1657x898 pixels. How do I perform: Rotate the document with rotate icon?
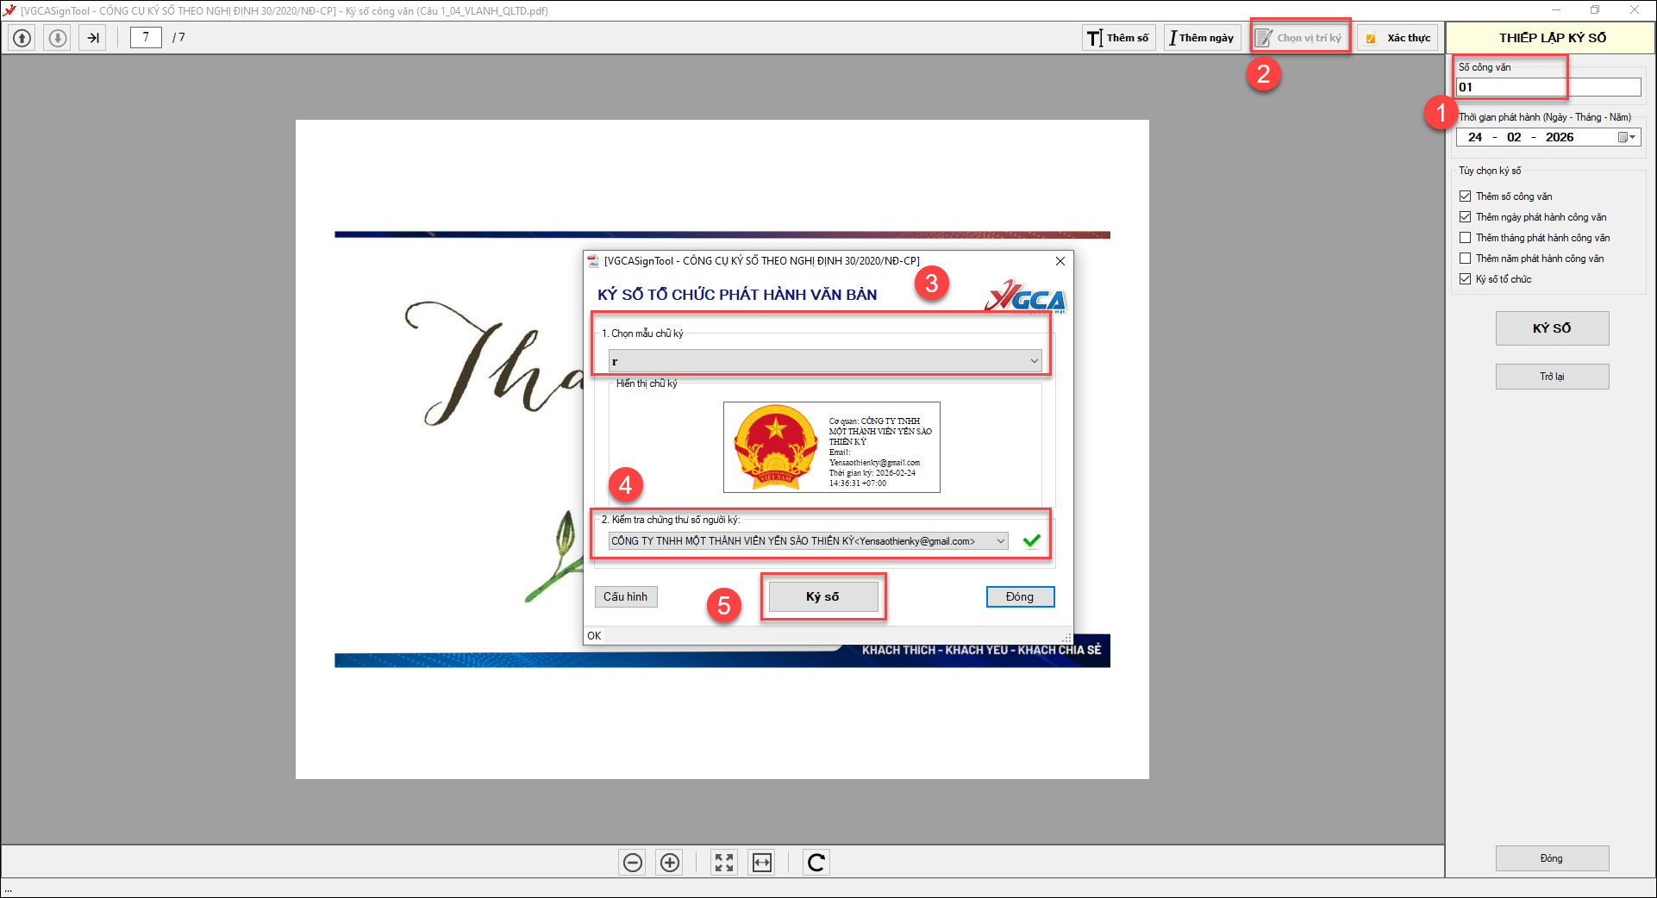pos(816,863)
